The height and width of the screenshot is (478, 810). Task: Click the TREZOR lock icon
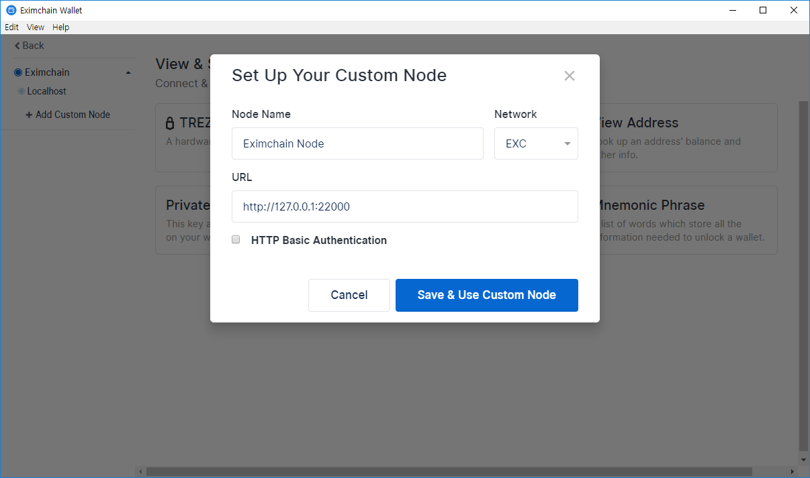coord(170,123)
